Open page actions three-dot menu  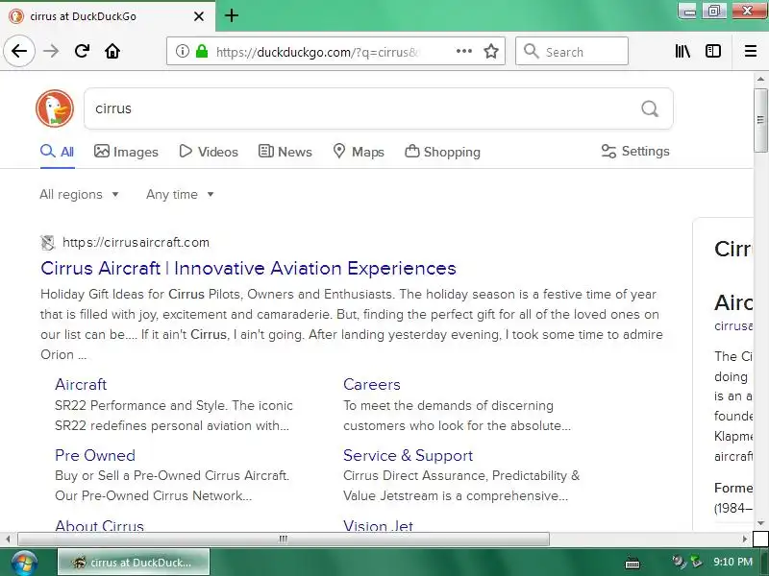tap(464, 51)
